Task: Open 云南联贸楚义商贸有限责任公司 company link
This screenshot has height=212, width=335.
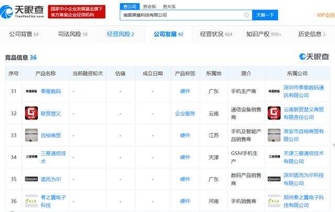Action: pos(304,113)
